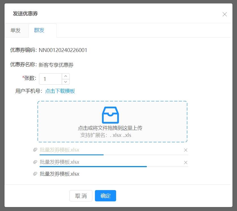Switch to the 单发 tab
Viewport: 237px width, 211px height.
pyautogui.click(x=16, y=30)
